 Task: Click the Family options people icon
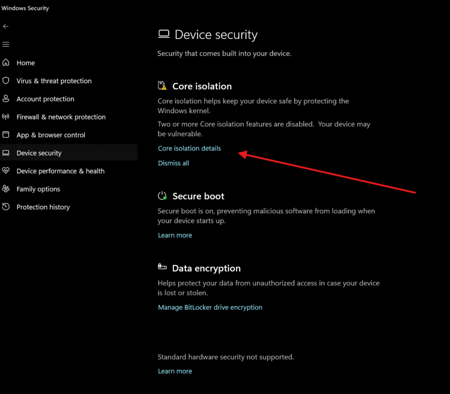pos(6,189)
